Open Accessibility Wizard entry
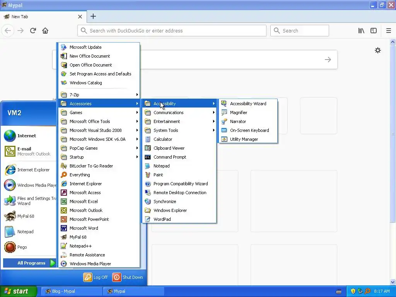This screenshot has width=396, height=297. [x=248, y=104]
